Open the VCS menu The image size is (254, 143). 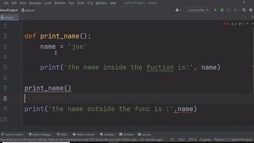[x=90, y=3]
